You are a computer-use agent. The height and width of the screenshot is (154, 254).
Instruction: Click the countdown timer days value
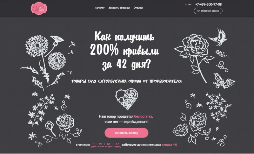(x=94, y=144)
